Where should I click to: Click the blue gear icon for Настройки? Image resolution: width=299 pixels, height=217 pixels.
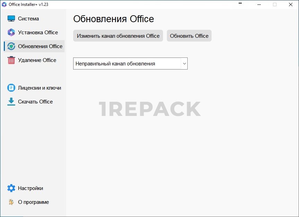tap(11, 188)
